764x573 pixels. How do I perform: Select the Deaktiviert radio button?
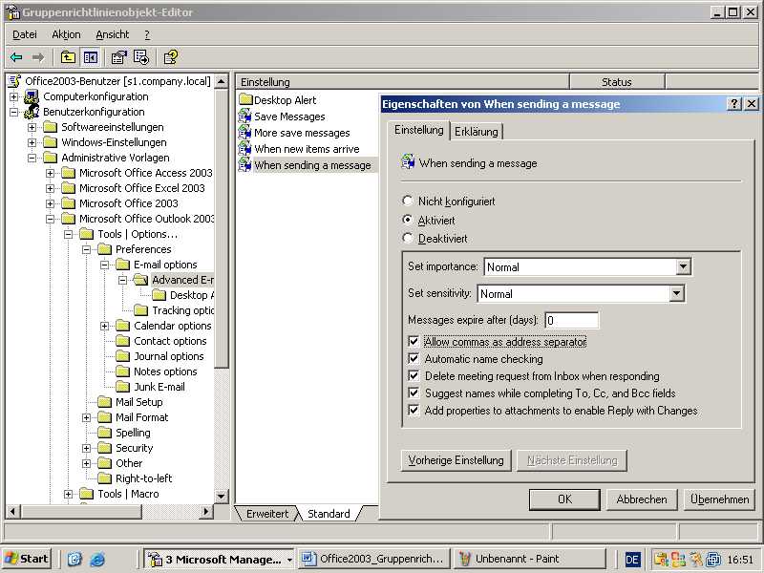coord(408,238)
